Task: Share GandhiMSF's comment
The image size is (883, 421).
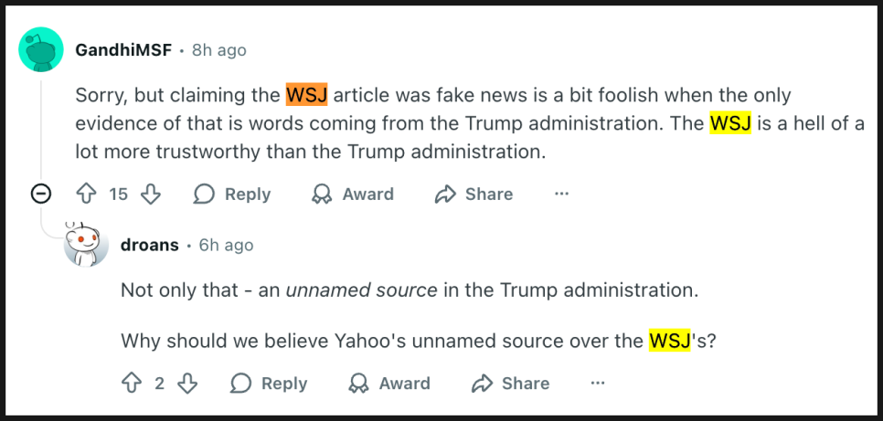Action: click(x=473, y=194)
